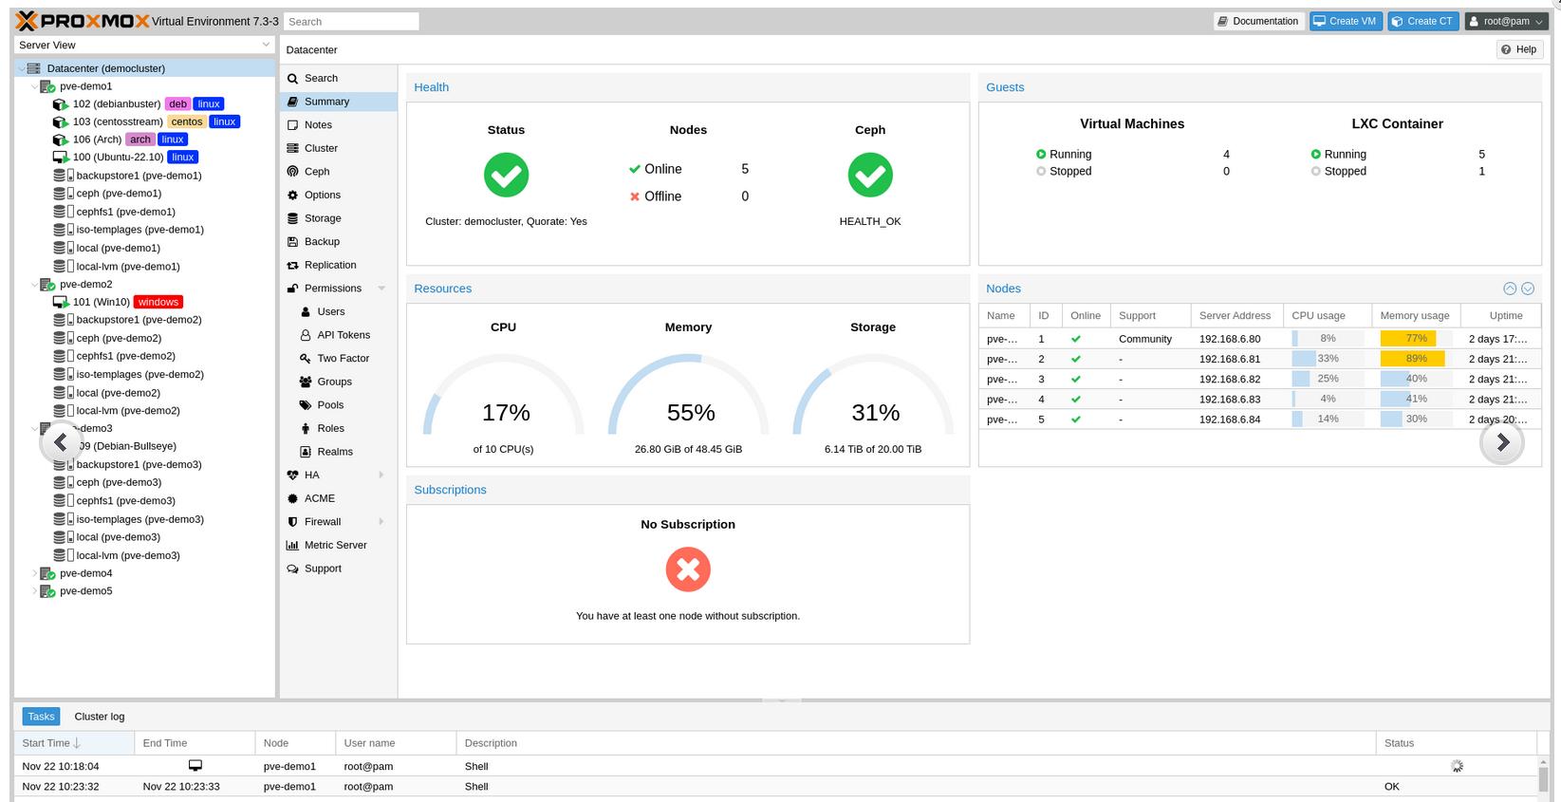Select backupstore1 (pve-demo1) storage icon

(64, 176)
